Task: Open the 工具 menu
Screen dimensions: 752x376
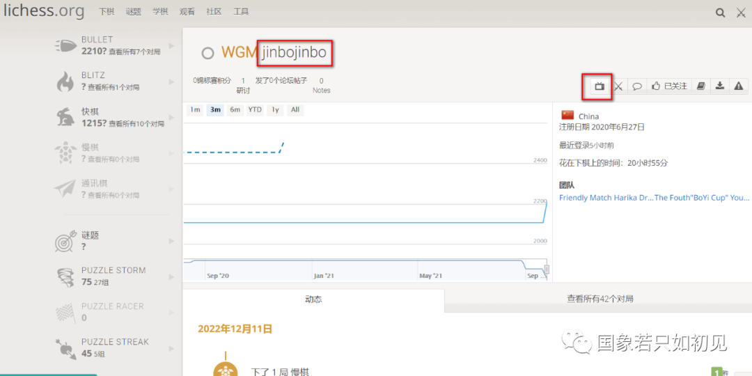Action: [241, 12]
